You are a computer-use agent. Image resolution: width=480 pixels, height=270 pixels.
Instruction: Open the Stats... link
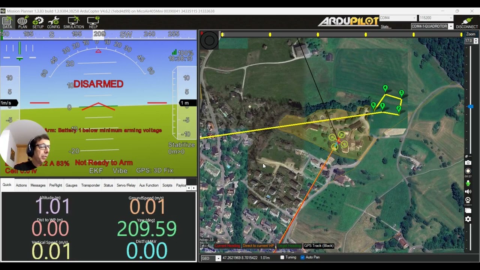click(386, 27)
